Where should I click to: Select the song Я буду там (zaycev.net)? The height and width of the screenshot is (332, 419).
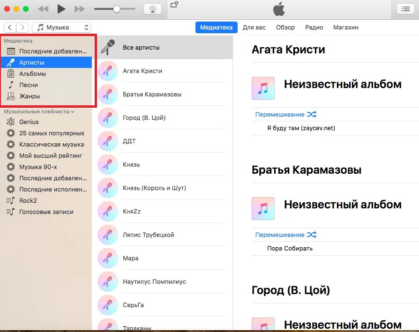[301, 128]
